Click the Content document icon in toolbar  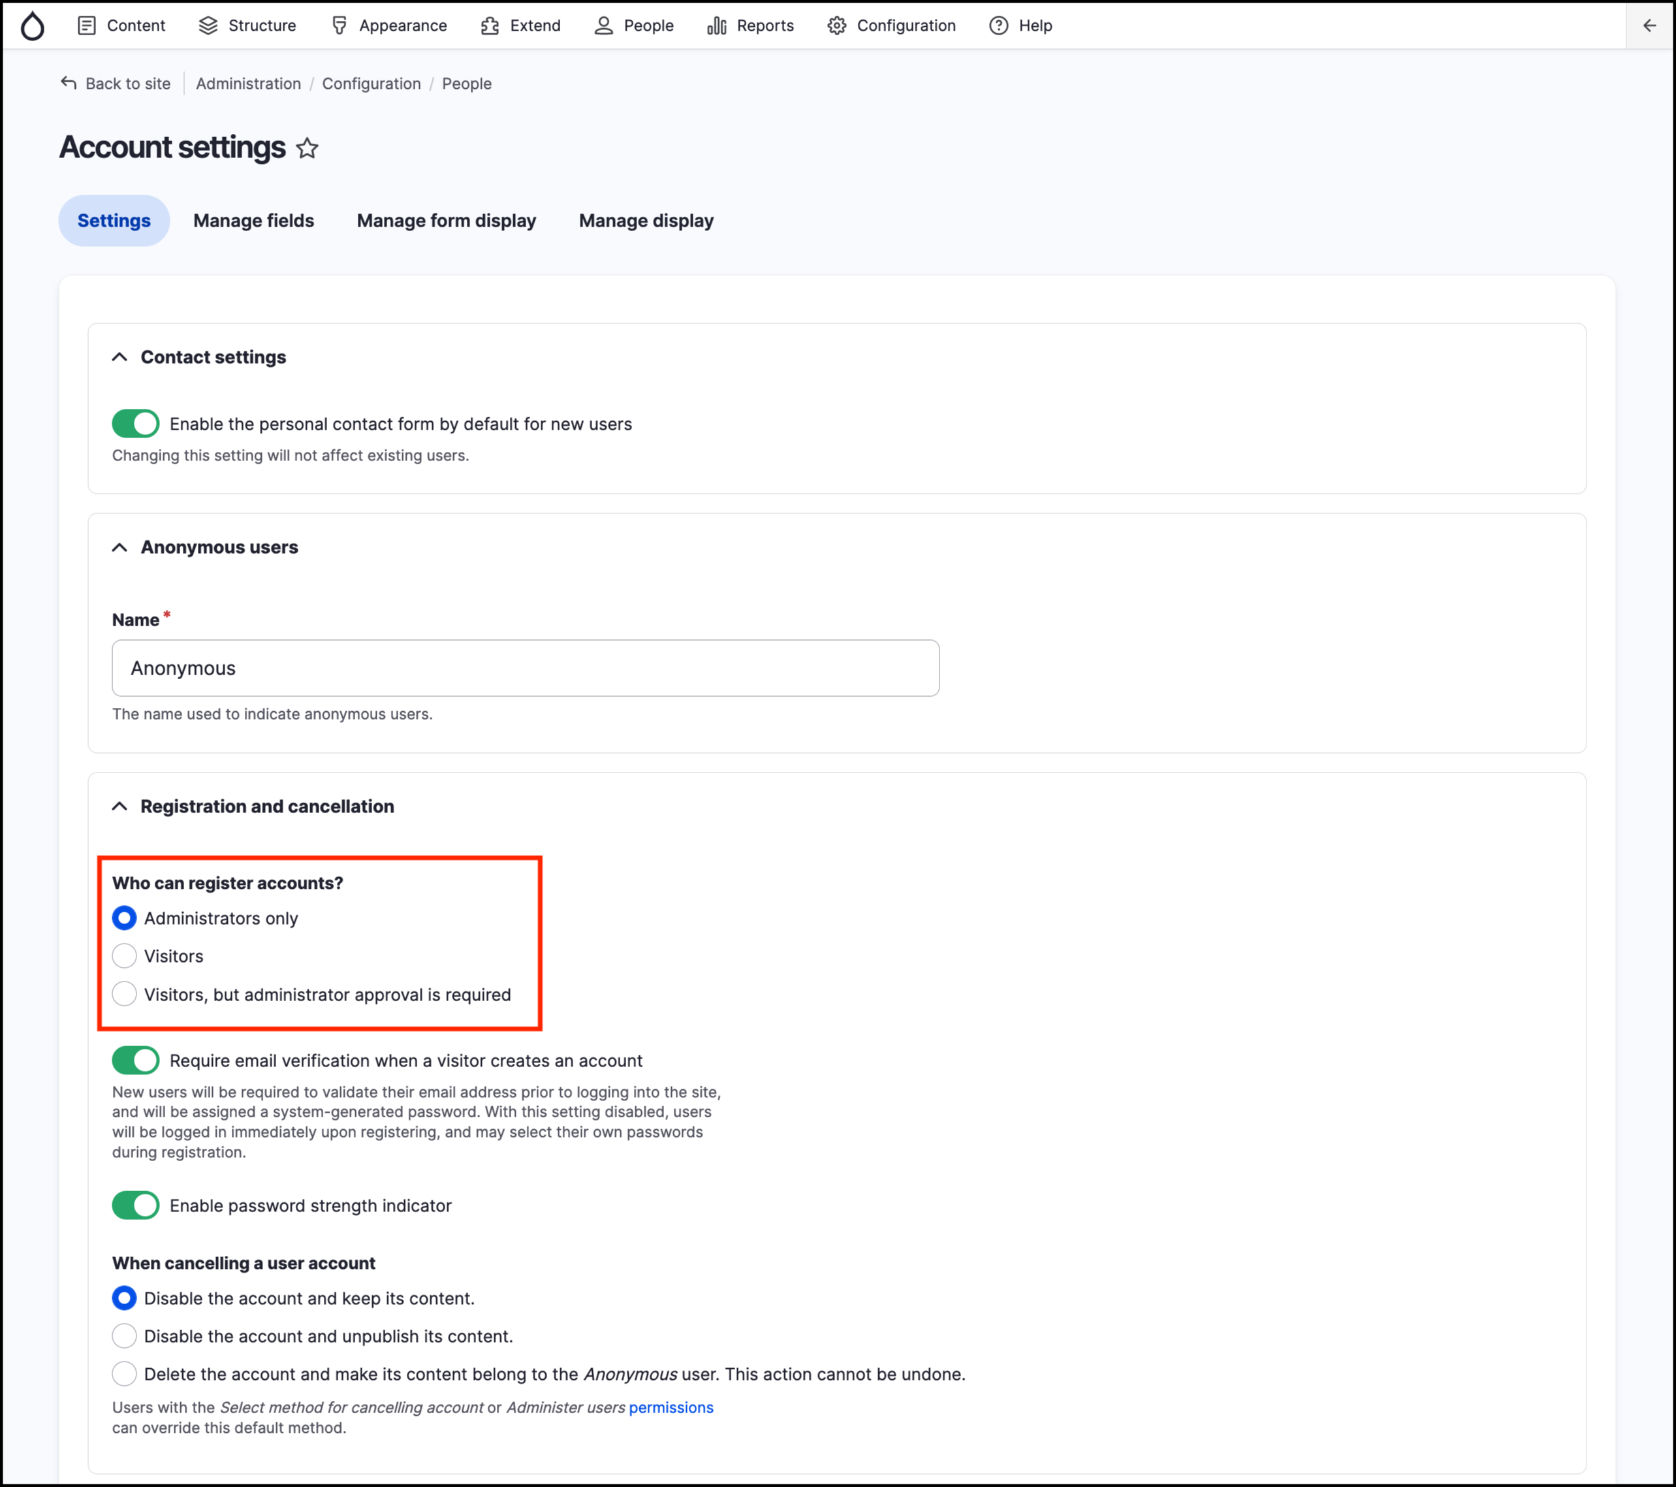pyautogui.click(x=86, y=25)
